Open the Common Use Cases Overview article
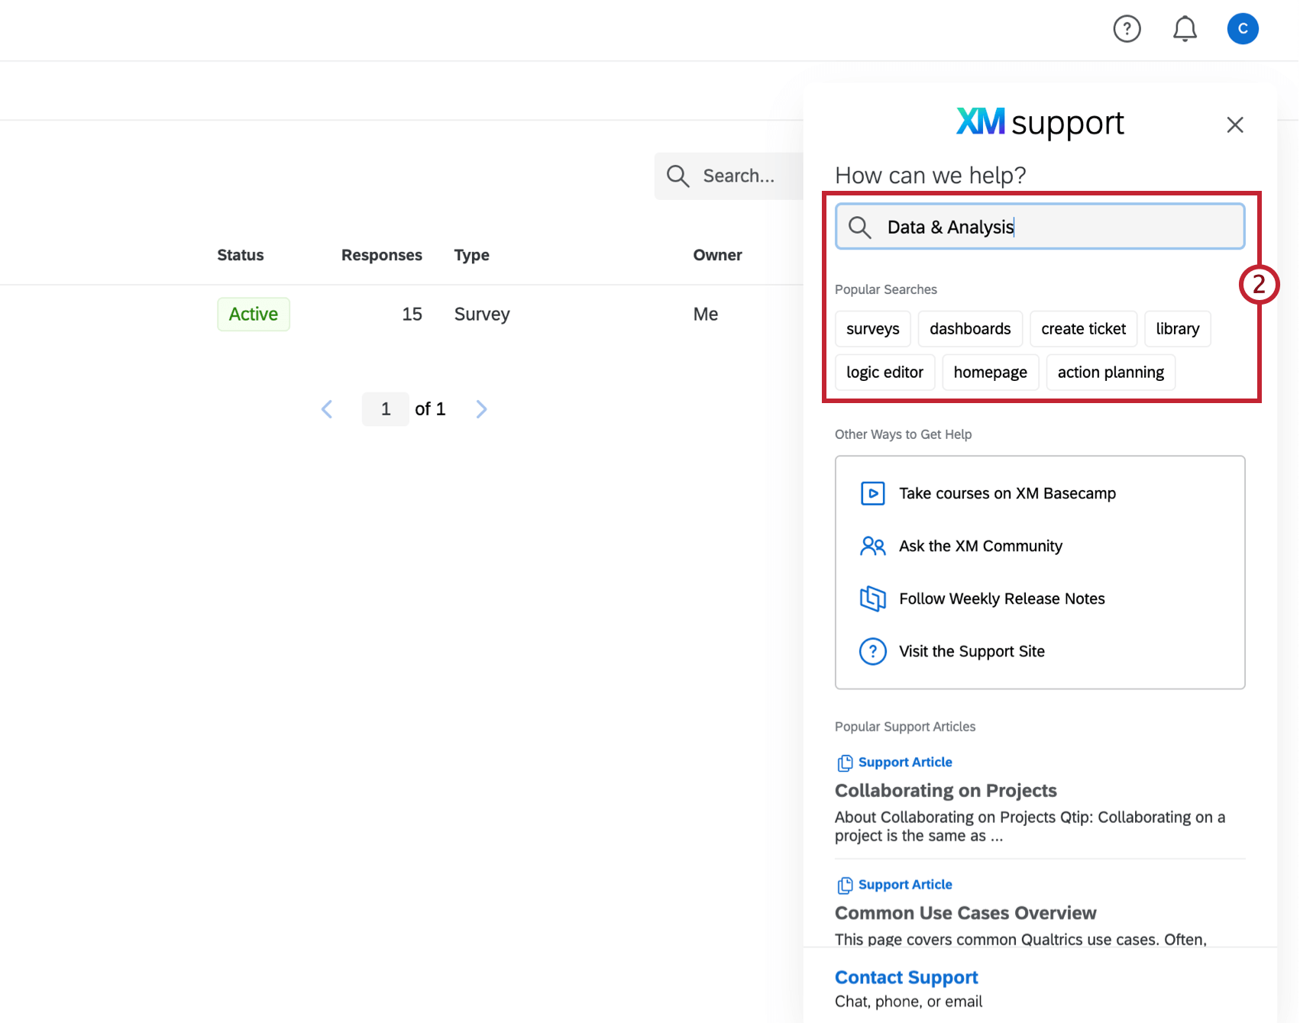The width and height of the screenshot is (1300, 1023). pyautogui.click(x=965, y=913)
